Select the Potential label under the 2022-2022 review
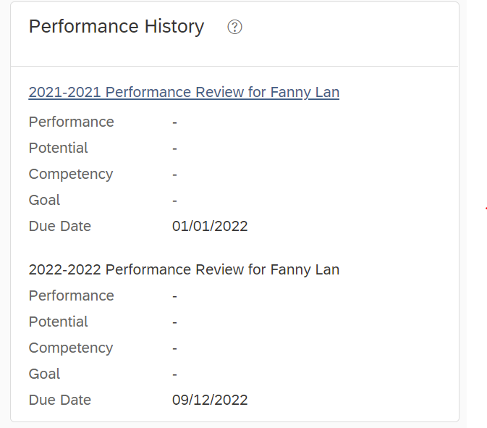 pyautogui.click(x=59, y=322)
